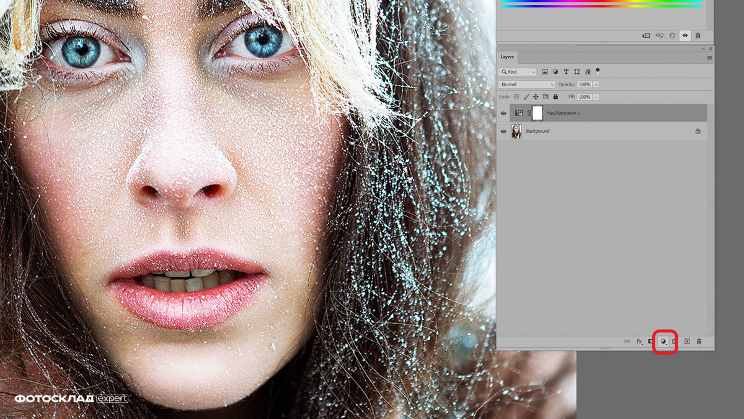
Task: Lock transparent pixels
Action: 516,97
